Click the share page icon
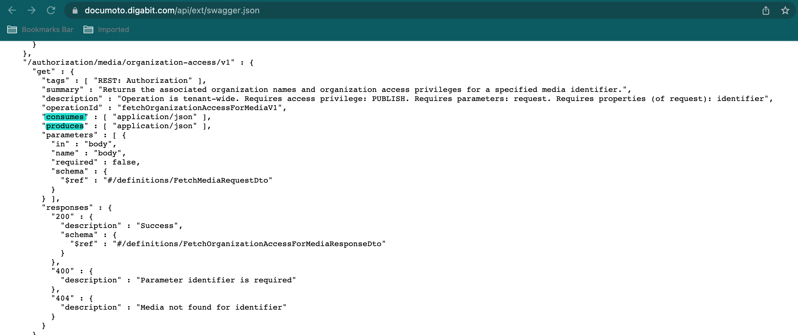This screenshot has width=798, height=335. [766, 11]
